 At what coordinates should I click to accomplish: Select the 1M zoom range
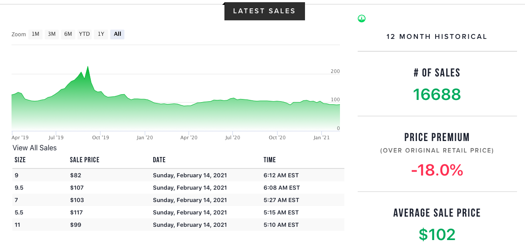tap(35, 34)
